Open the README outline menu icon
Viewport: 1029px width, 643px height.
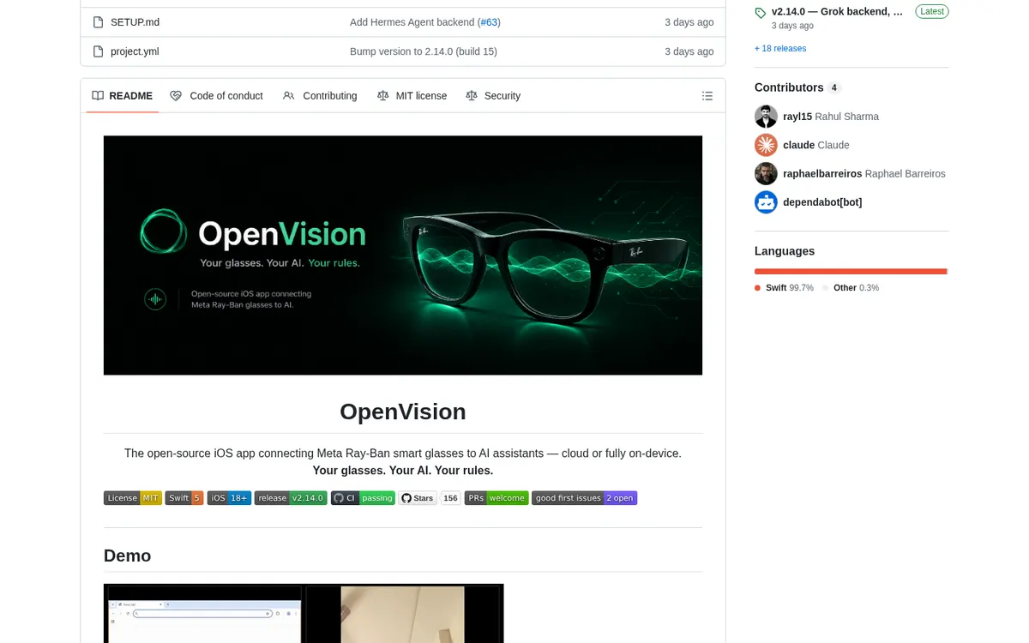(x=707, y=96)
